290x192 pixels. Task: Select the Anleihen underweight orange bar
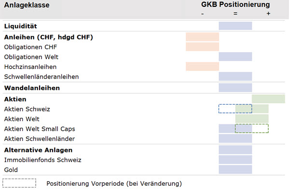tap(202, 37)
